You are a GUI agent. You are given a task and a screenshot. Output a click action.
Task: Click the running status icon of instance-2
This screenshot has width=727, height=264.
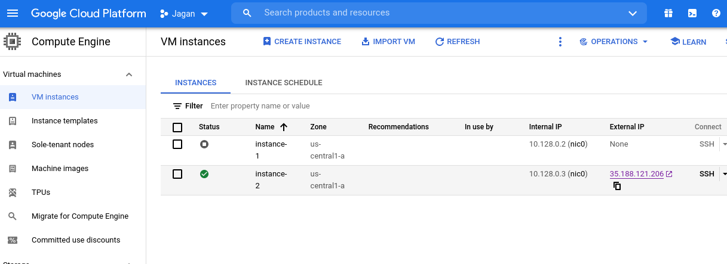click(x=204, y=174)
